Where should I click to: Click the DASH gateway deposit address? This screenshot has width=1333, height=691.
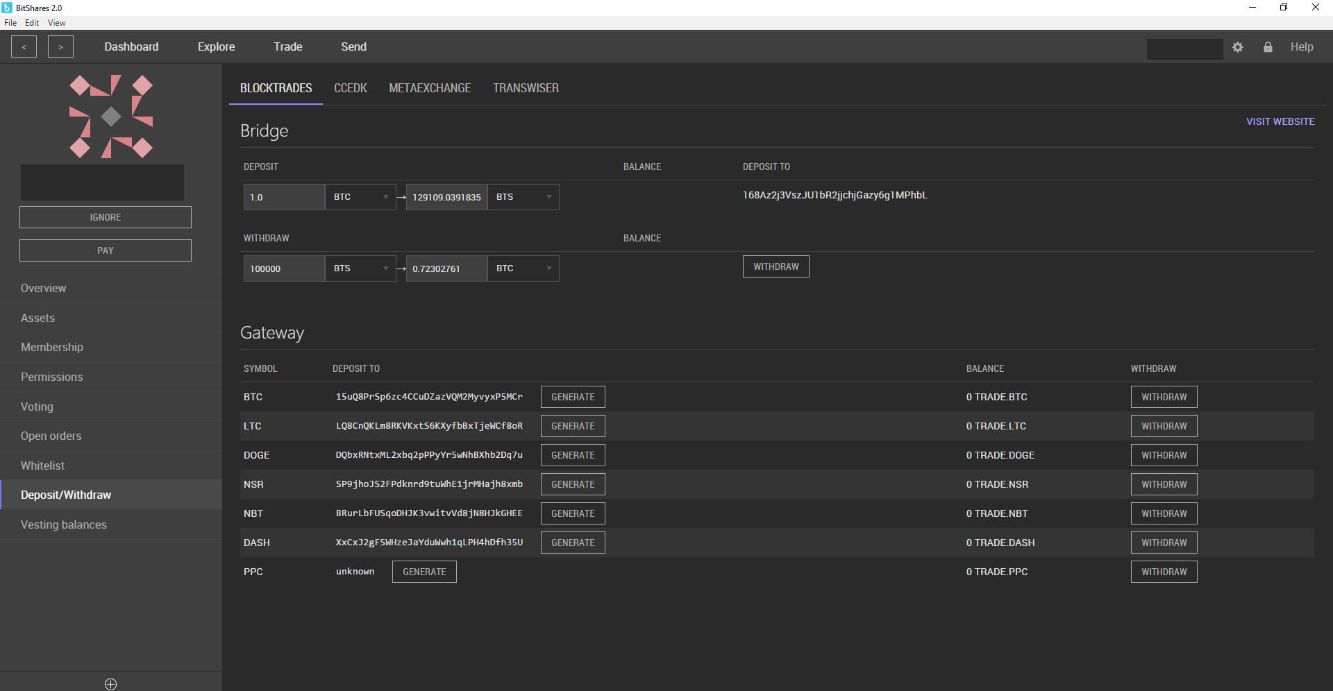point(429,543)
